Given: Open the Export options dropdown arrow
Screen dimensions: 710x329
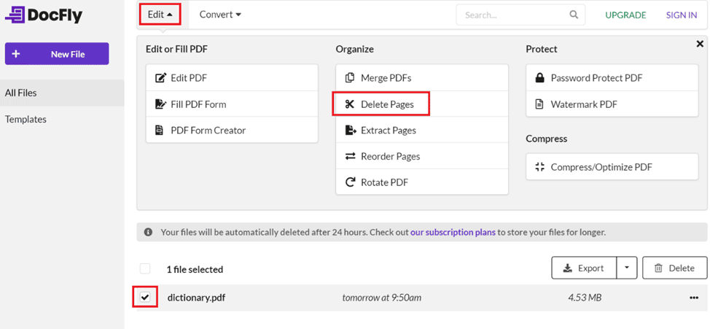Looking at the screenshot, I should [x=627, y=268].
